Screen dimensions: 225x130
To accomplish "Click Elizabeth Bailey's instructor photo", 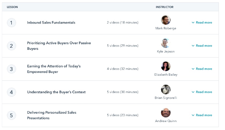I will click(166, 66).
